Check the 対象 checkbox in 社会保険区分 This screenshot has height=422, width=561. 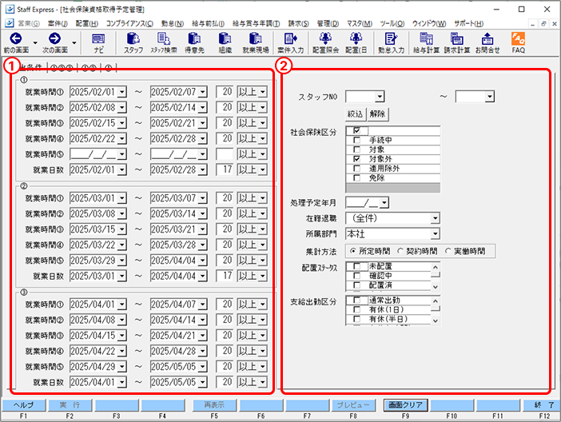356,149
